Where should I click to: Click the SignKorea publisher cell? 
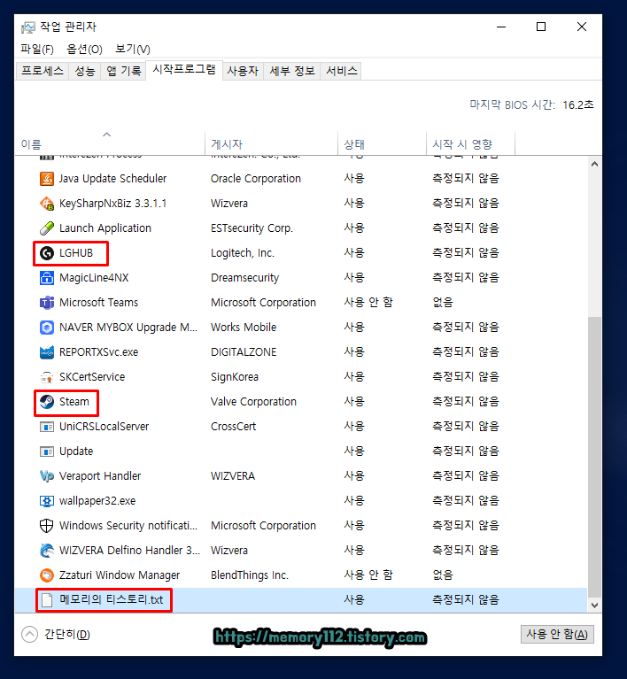tap(235, 377)
